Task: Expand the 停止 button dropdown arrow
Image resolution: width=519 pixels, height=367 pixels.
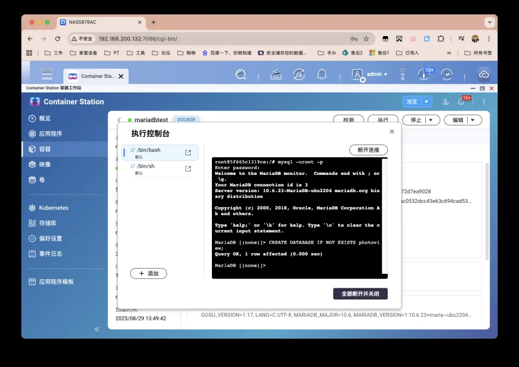Action: (x=431, y=120)
